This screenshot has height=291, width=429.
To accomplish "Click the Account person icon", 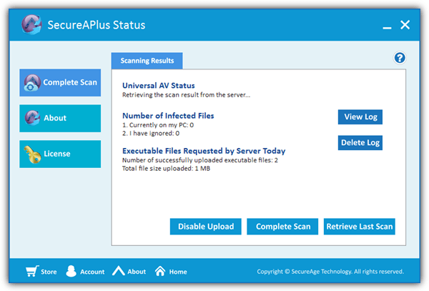I will coord(71,271).
